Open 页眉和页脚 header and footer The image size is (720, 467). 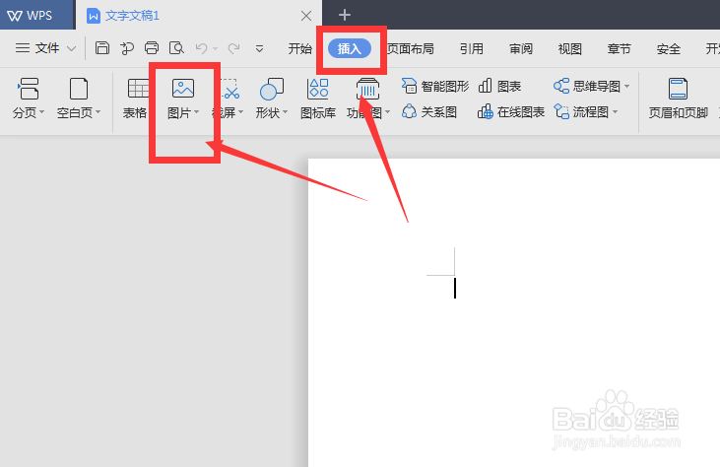pos(678,99)
